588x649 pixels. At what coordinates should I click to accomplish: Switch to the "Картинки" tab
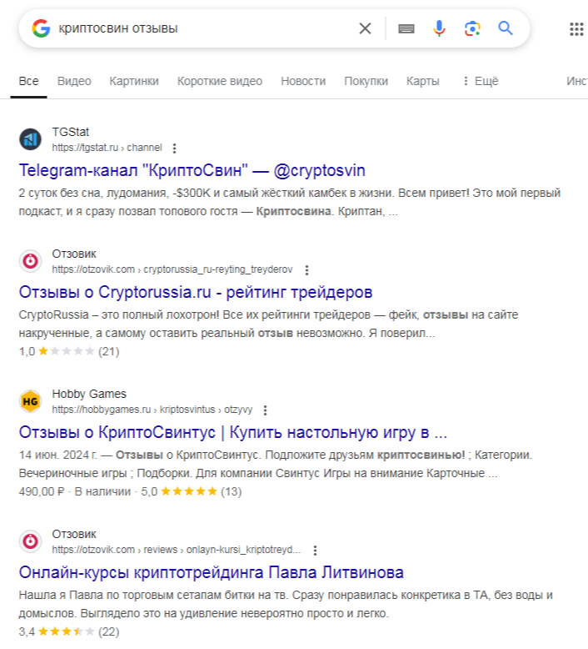coord(133,81)
